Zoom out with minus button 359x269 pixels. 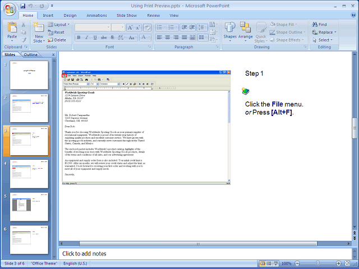click(297, 263)
